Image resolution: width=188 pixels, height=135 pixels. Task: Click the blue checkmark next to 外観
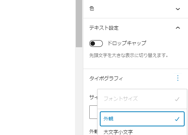pyautogui.click(x=177, y=119)
